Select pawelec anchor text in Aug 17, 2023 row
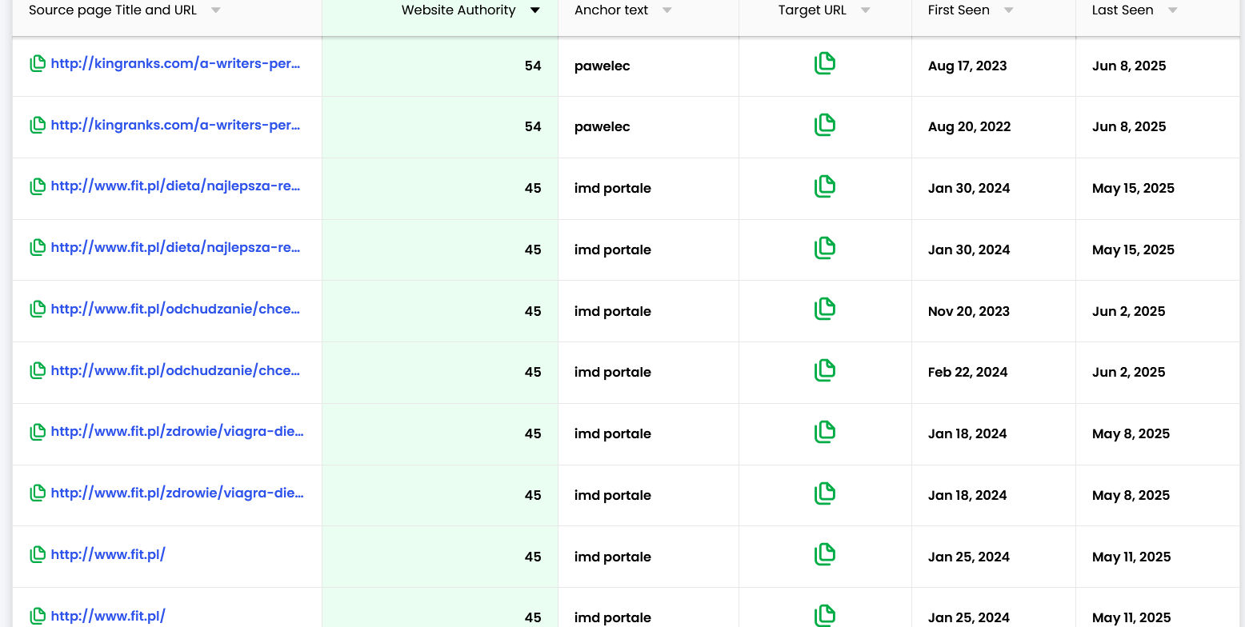 pos(602,66)
